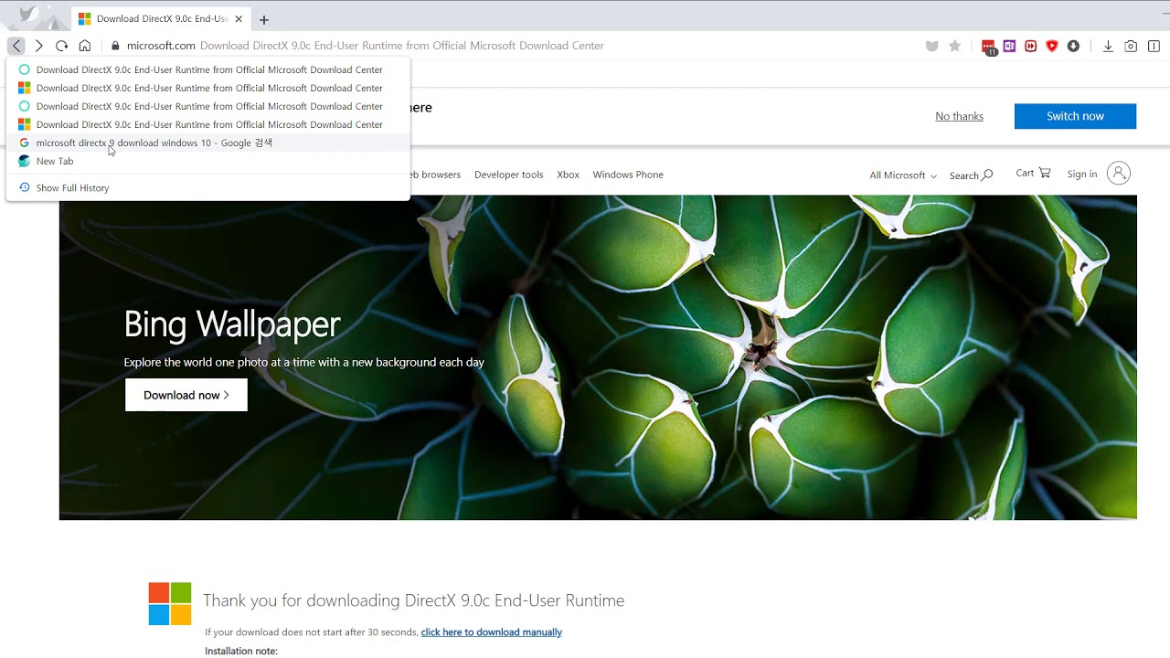Image resolution: width=1170 pixels, height=658 pixels.
Task: Go to Xbox in the site navigation
Action: point(568,175)
